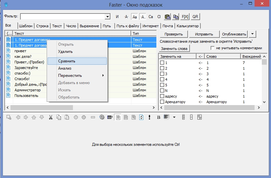Click the overlapping windows icon in the bottom toolbar
Viewport: 271px width, 178px height.
[x=9, y=117]
